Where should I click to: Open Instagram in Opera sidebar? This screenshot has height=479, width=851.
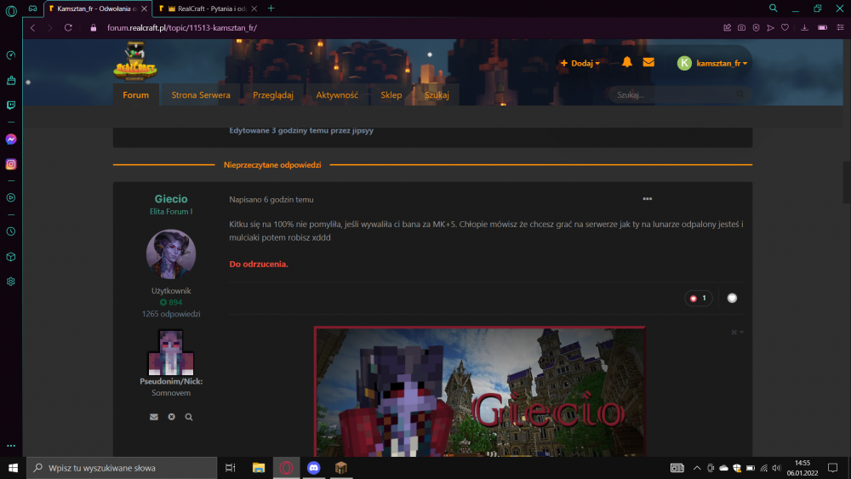[11, 164]
